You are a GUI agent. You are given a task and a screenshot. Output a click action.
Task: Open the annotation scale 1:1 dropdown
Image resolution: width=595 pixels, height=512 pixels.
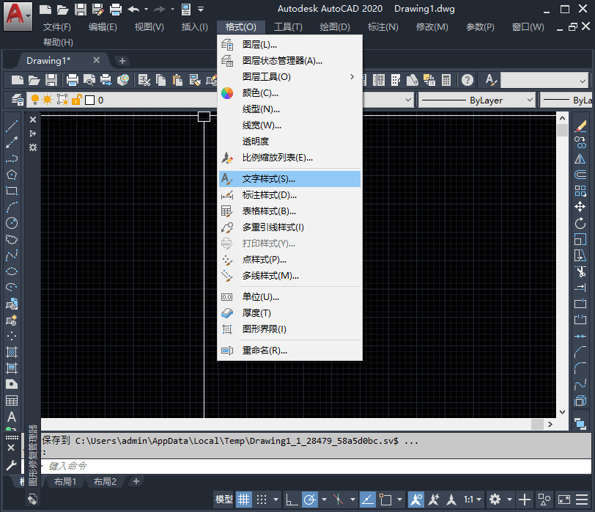pos(473,499)
